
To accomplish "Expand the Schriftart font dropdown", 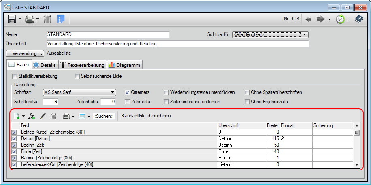I will pyautogui.click(x=113, y=92).
